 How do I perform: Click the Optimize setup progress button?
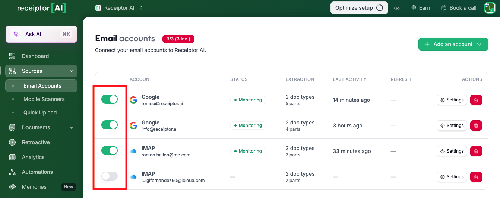359,8
